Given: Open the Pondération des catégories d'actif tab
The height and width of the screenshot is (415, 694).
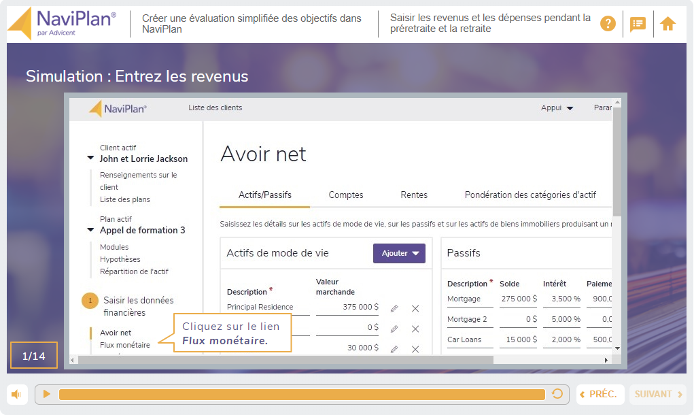Looking at the screenshot, I should pyautogui.click(x=530, y=195).
